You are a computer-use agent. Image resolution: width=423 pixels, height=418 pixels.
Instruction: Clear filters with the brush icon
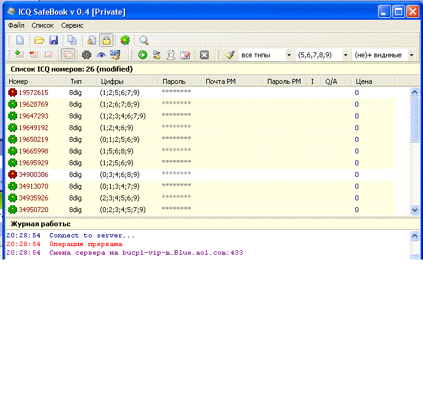point(230,55)
